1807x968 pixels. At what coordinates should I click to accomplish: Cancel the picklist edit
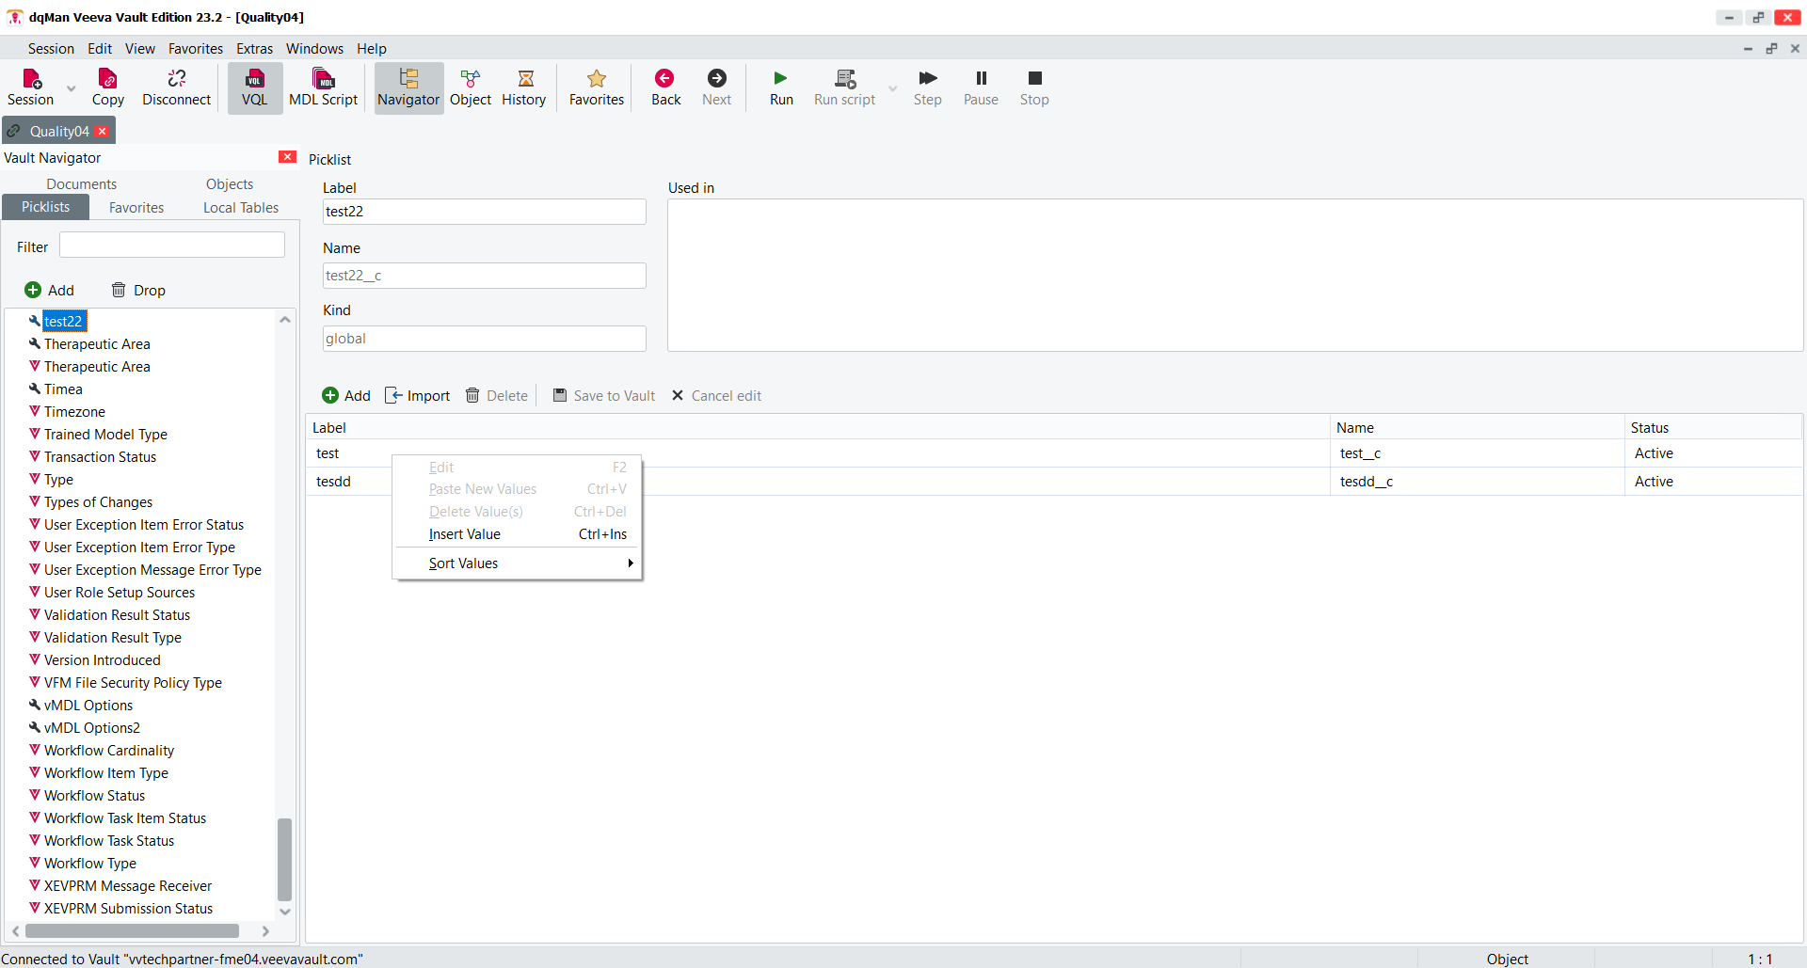717,396
